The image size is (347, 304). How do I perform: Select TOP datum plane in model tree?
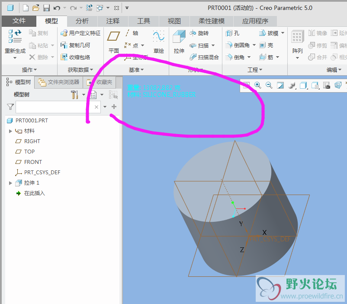[x=25, y=151]
